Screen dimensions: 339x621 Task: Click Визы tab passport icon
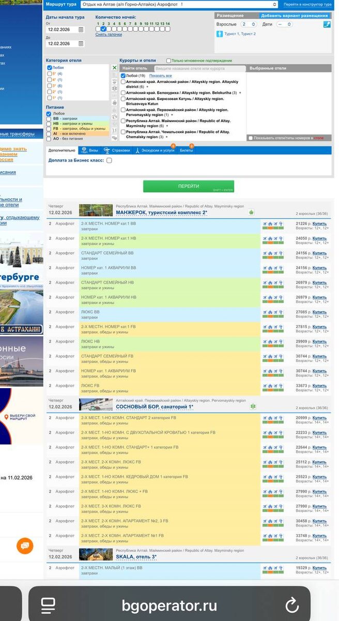tap(84, 151)
